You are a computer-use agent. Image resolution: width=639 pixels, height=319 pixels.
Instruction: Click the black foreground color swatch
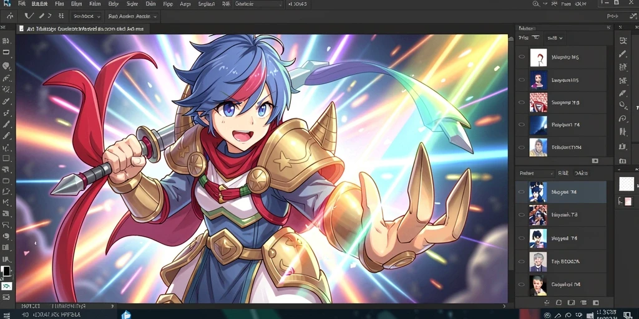coord(6,272)
